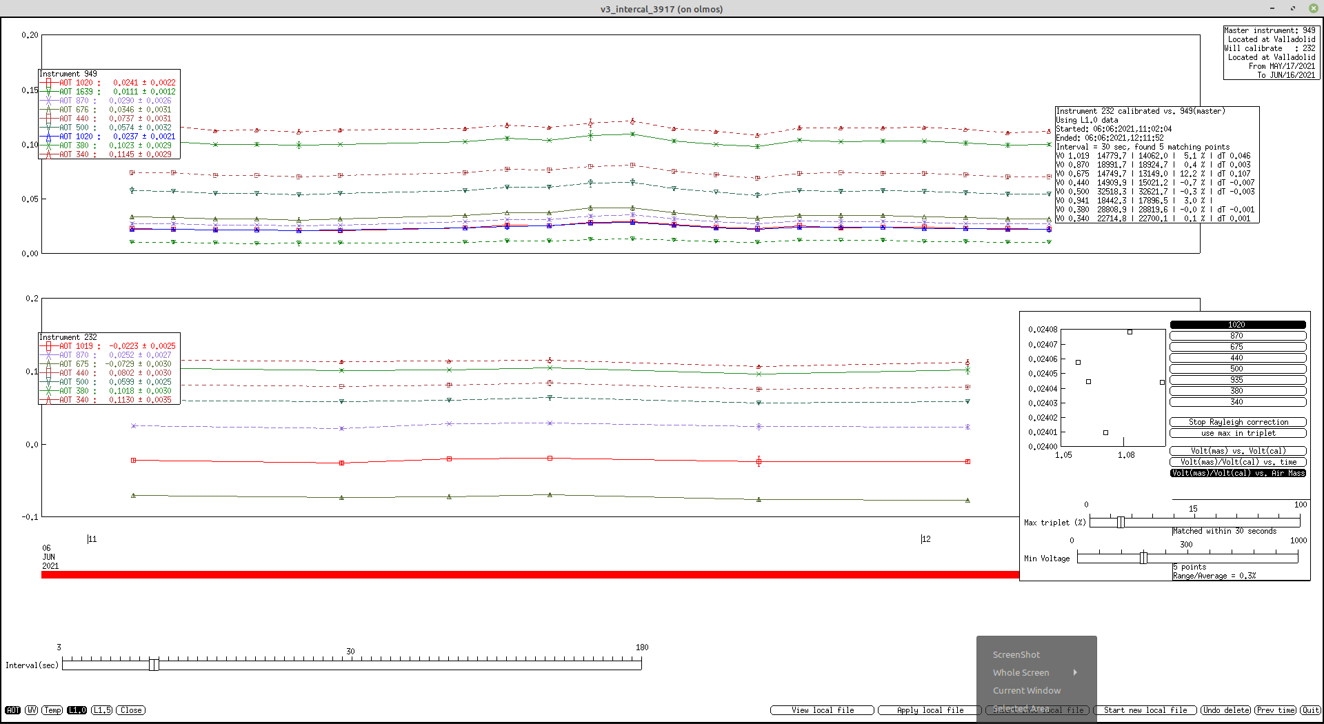The height and width of the screenshot is (724, 1324).
Task: Click the Interval(sec) slider handle
Action: point(154,664)
